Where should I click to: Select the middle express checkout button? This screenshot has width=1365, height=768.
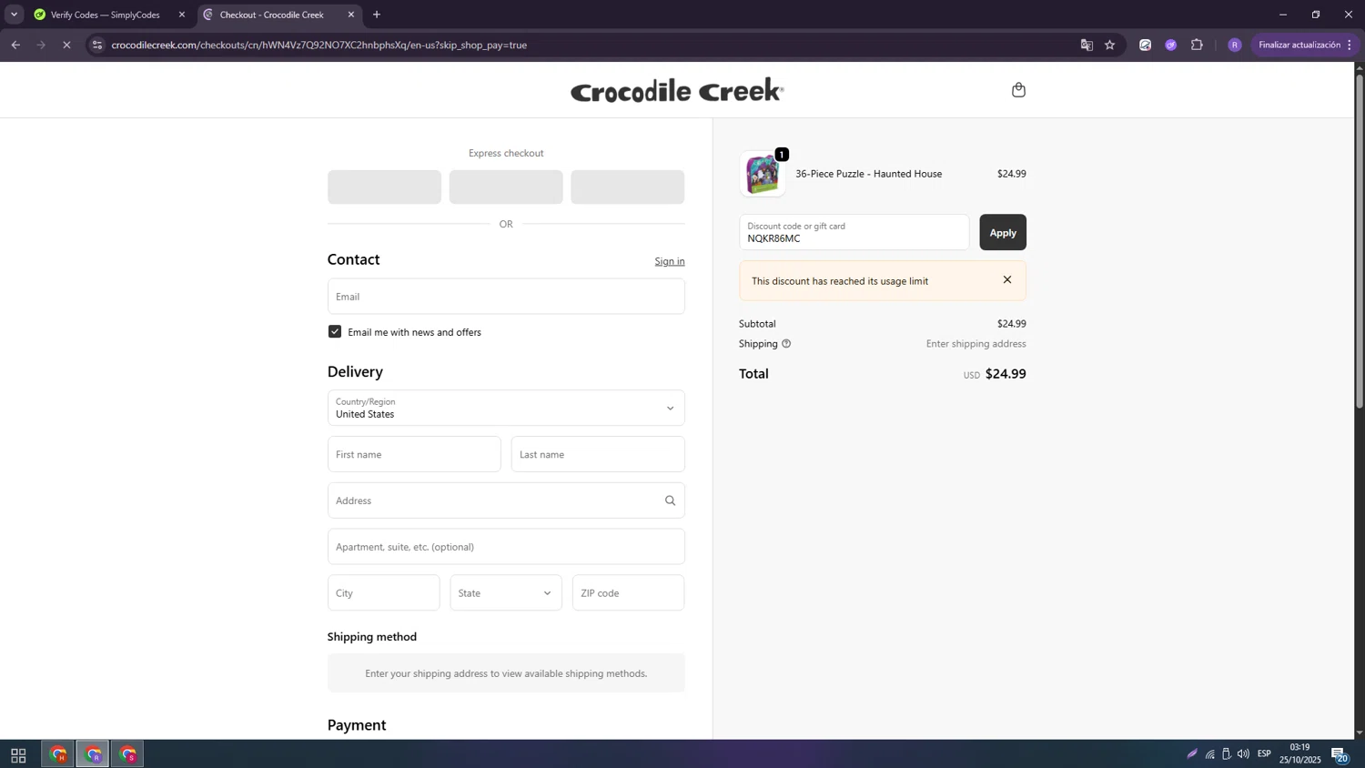[x=506, y=187]
